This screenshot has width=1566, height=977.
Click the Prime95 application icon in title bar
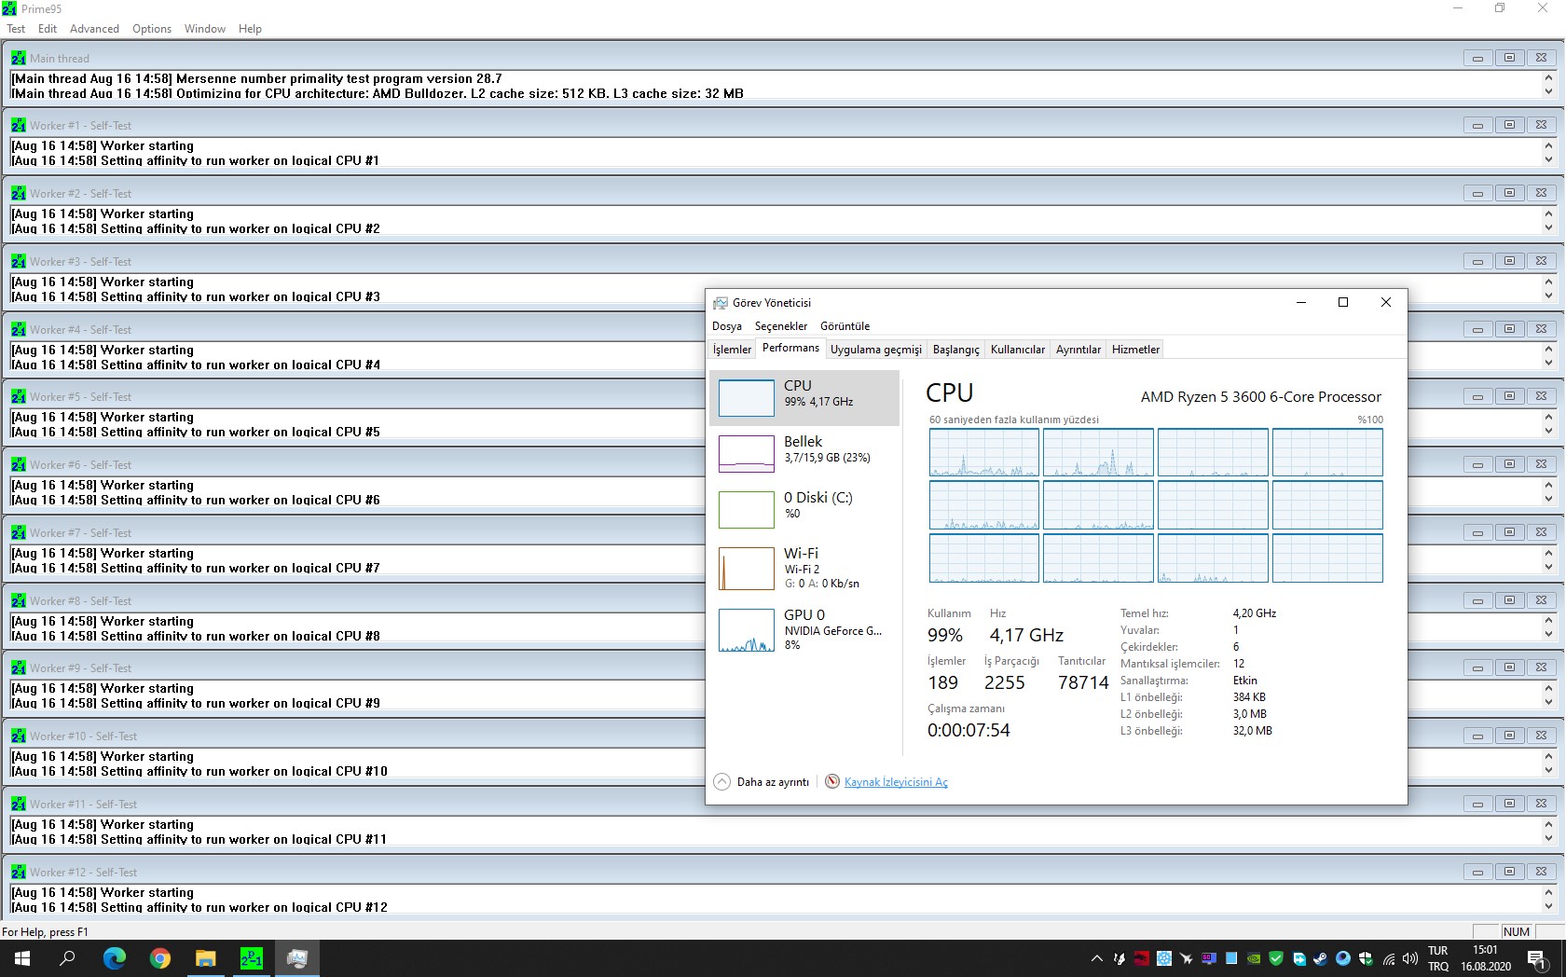(x=9, y=8)
